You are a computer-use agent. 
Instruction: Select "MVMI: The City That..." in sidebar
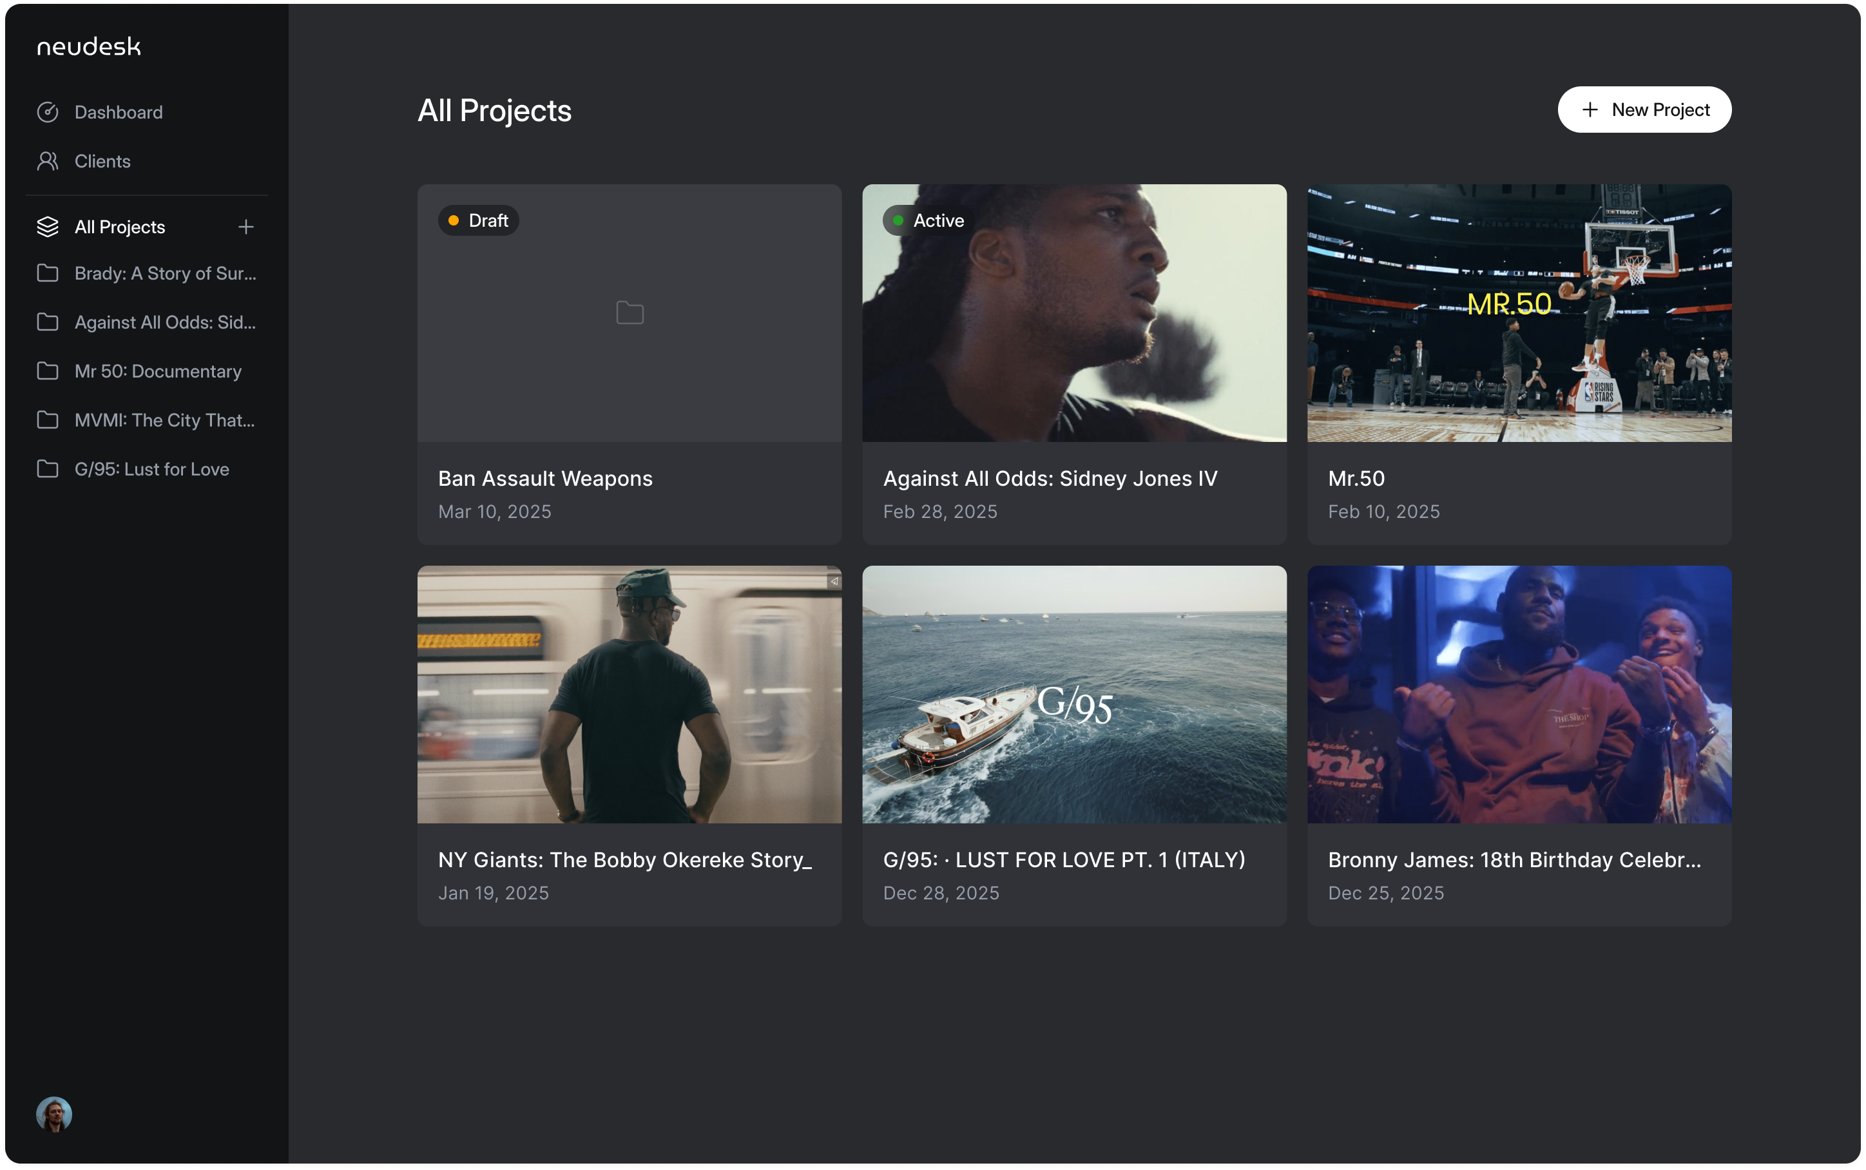166,419
